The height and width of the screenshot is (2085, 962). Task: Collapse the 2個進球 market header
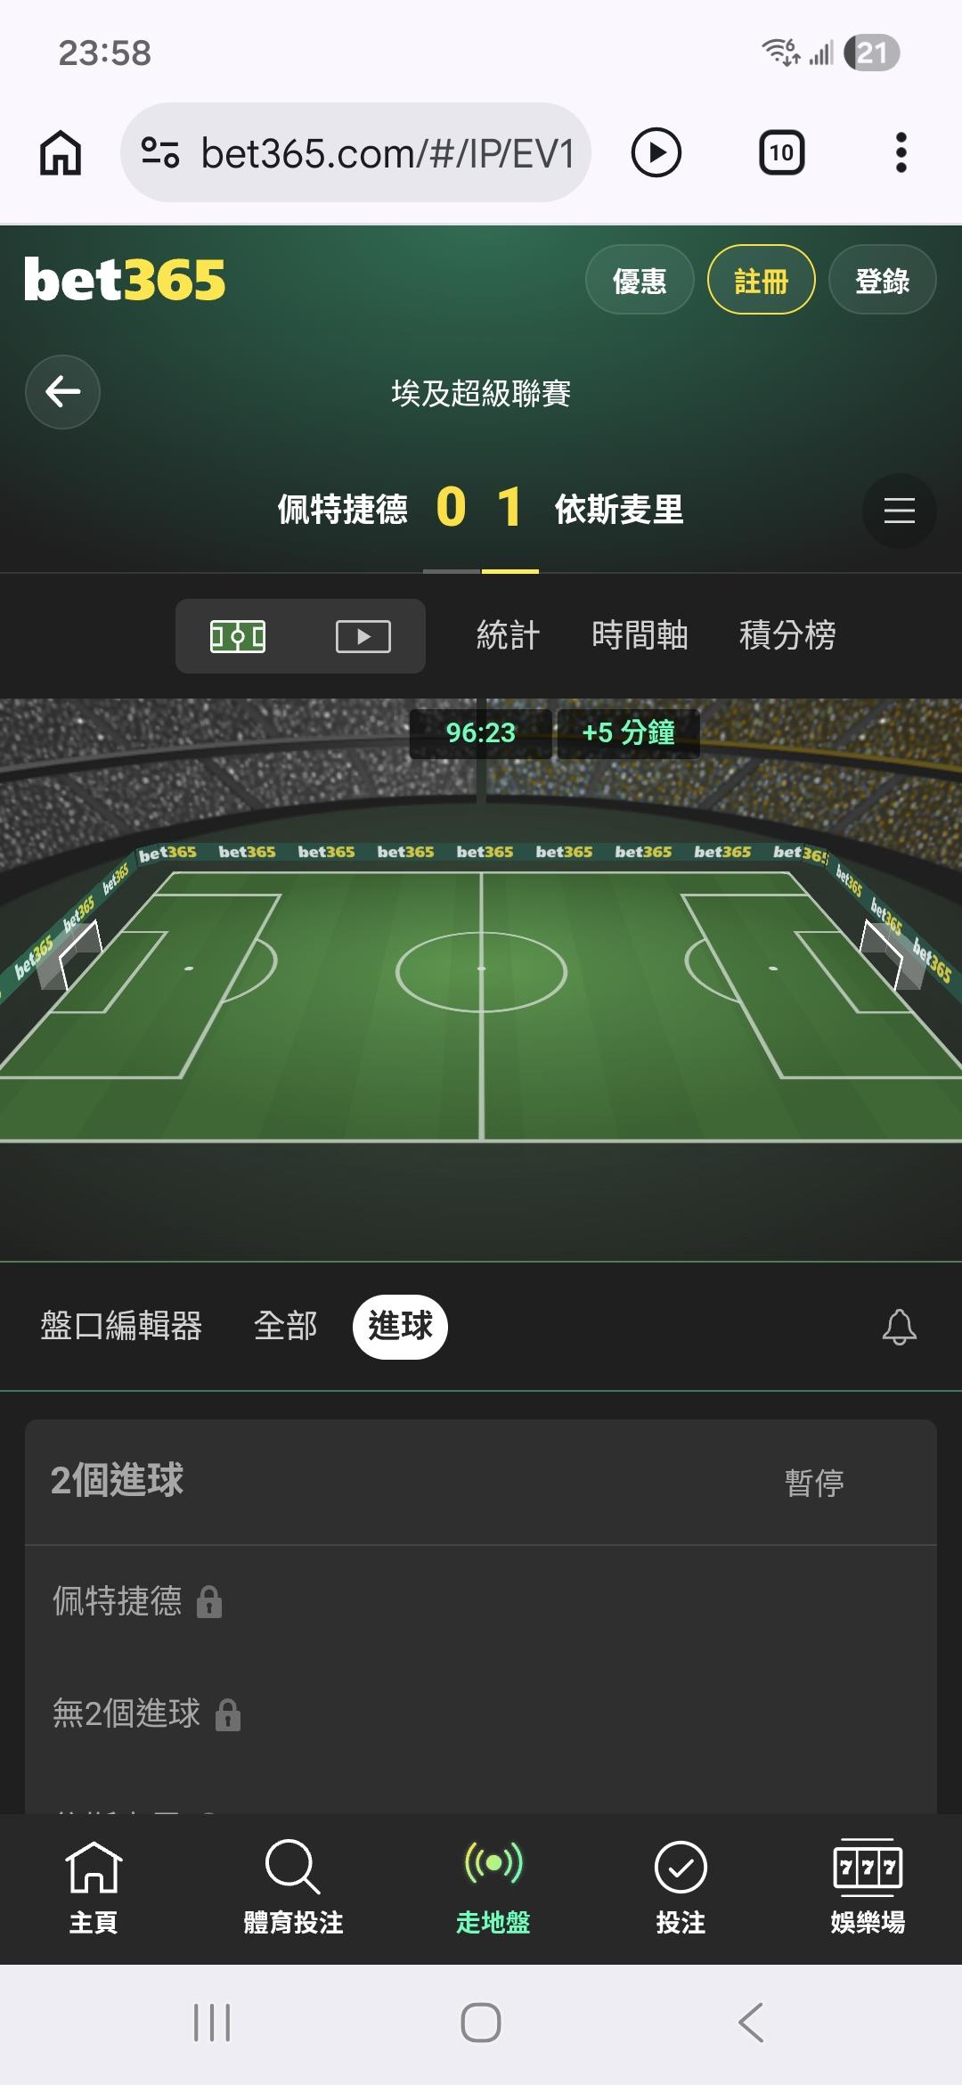(481, 1481)
